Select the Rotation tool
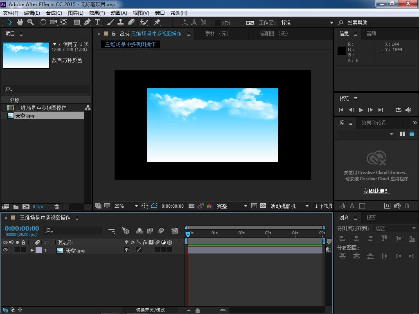 pyautogui.click(x=43, y=22)
